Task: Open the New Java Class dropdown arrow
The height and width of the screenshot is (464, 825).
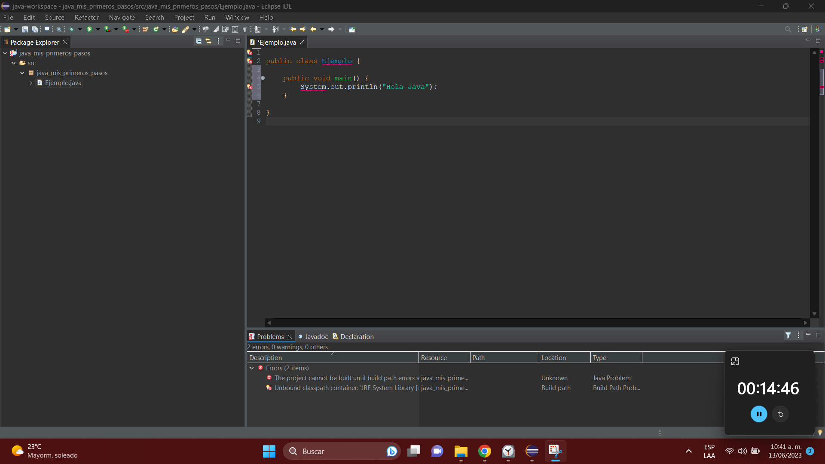Action: [x=164, y=29]
